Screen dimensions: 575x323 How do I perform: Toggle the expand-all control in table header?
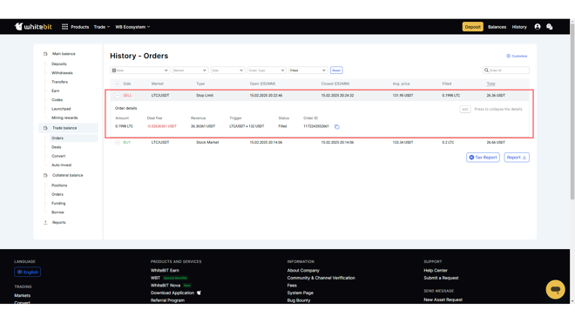point(118,84)
